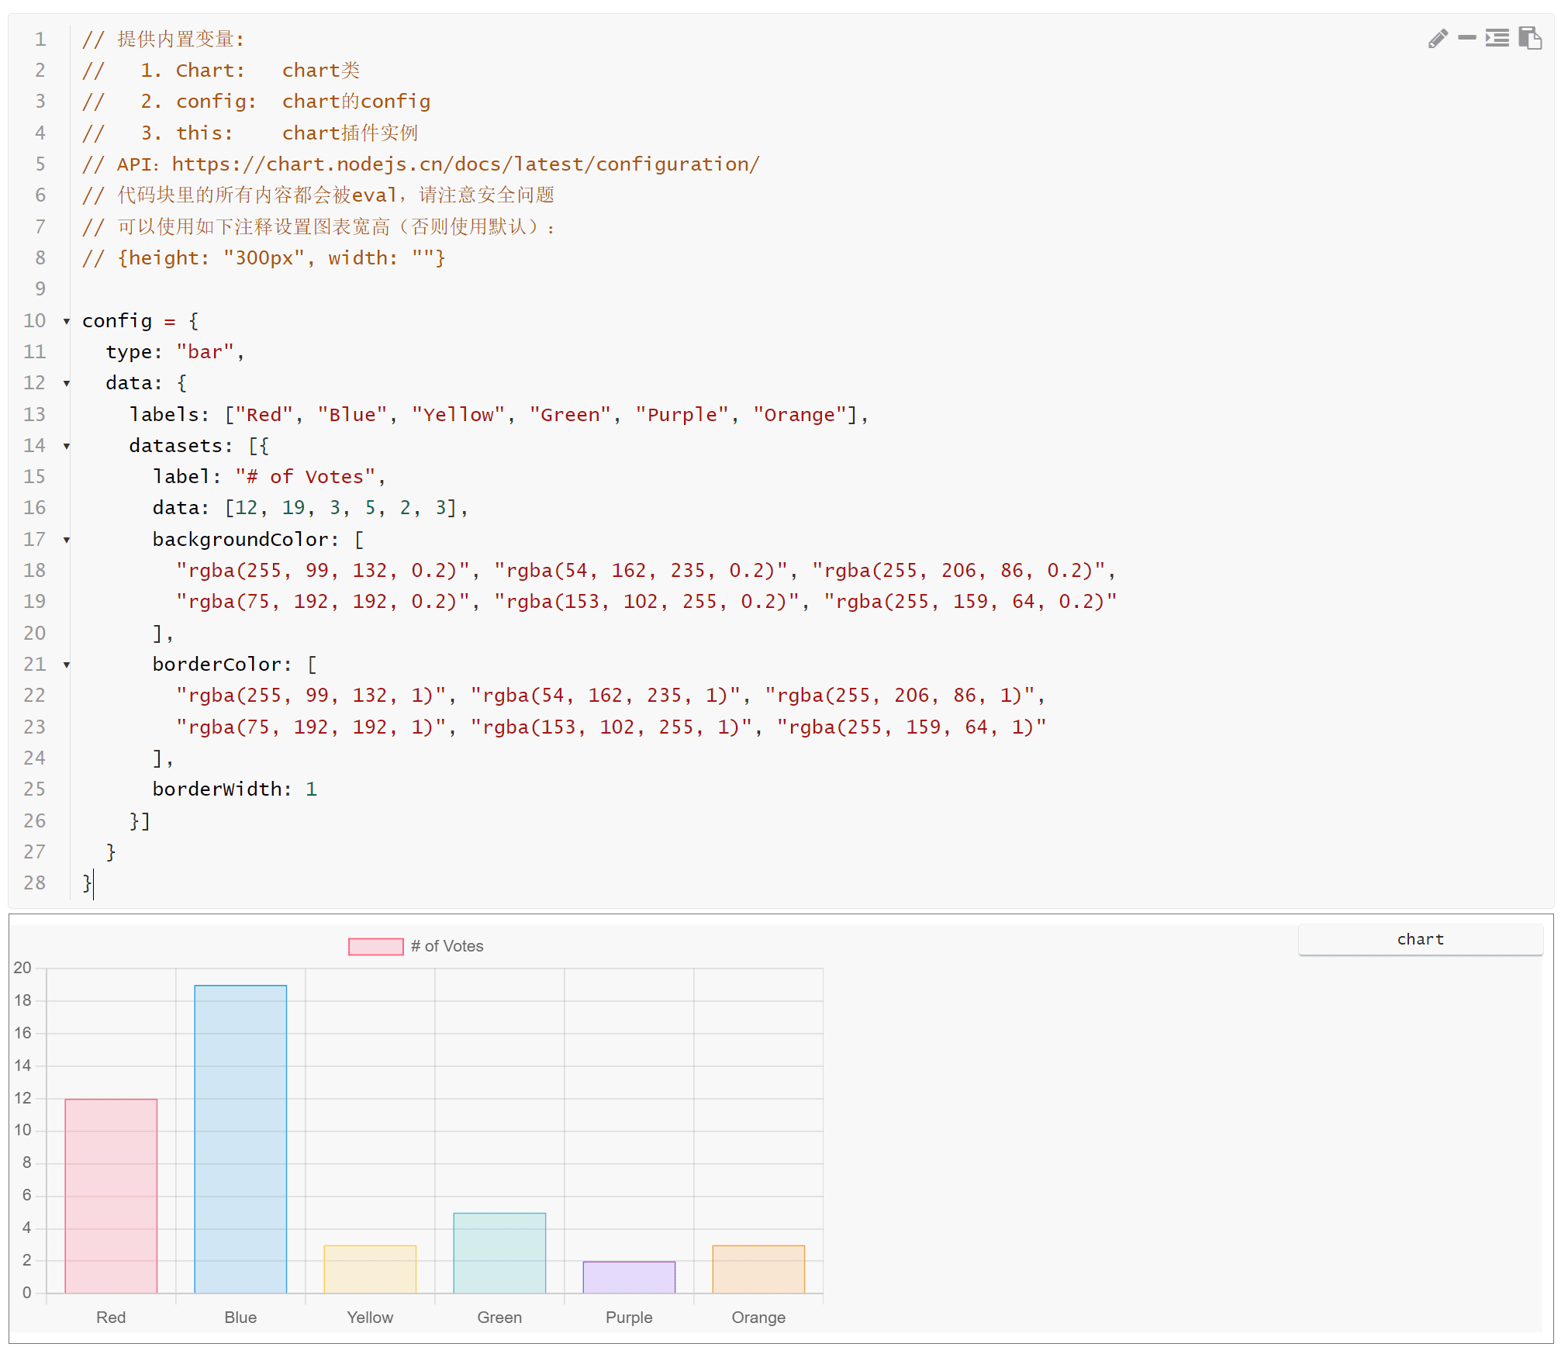
Task: Click the copy code clipboard icon
Action: point(1529,38)
